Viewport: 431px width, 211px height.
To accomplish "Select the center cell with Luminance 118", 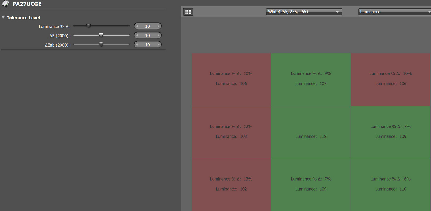I will [311, 132].
